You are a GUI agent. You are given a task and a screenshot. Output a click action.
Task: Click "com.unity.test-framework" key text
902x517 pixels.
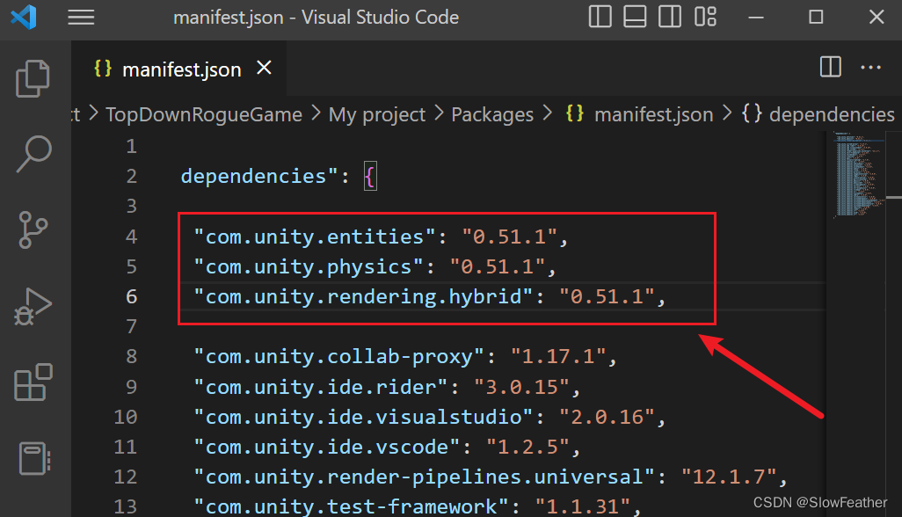(x=351, y=506)
